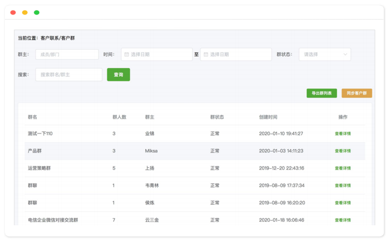Click the 导出群列表 export button
Image resolution: width=389 pixels, height=242 pixels.
pyautogui.click(x=322, y=93)
